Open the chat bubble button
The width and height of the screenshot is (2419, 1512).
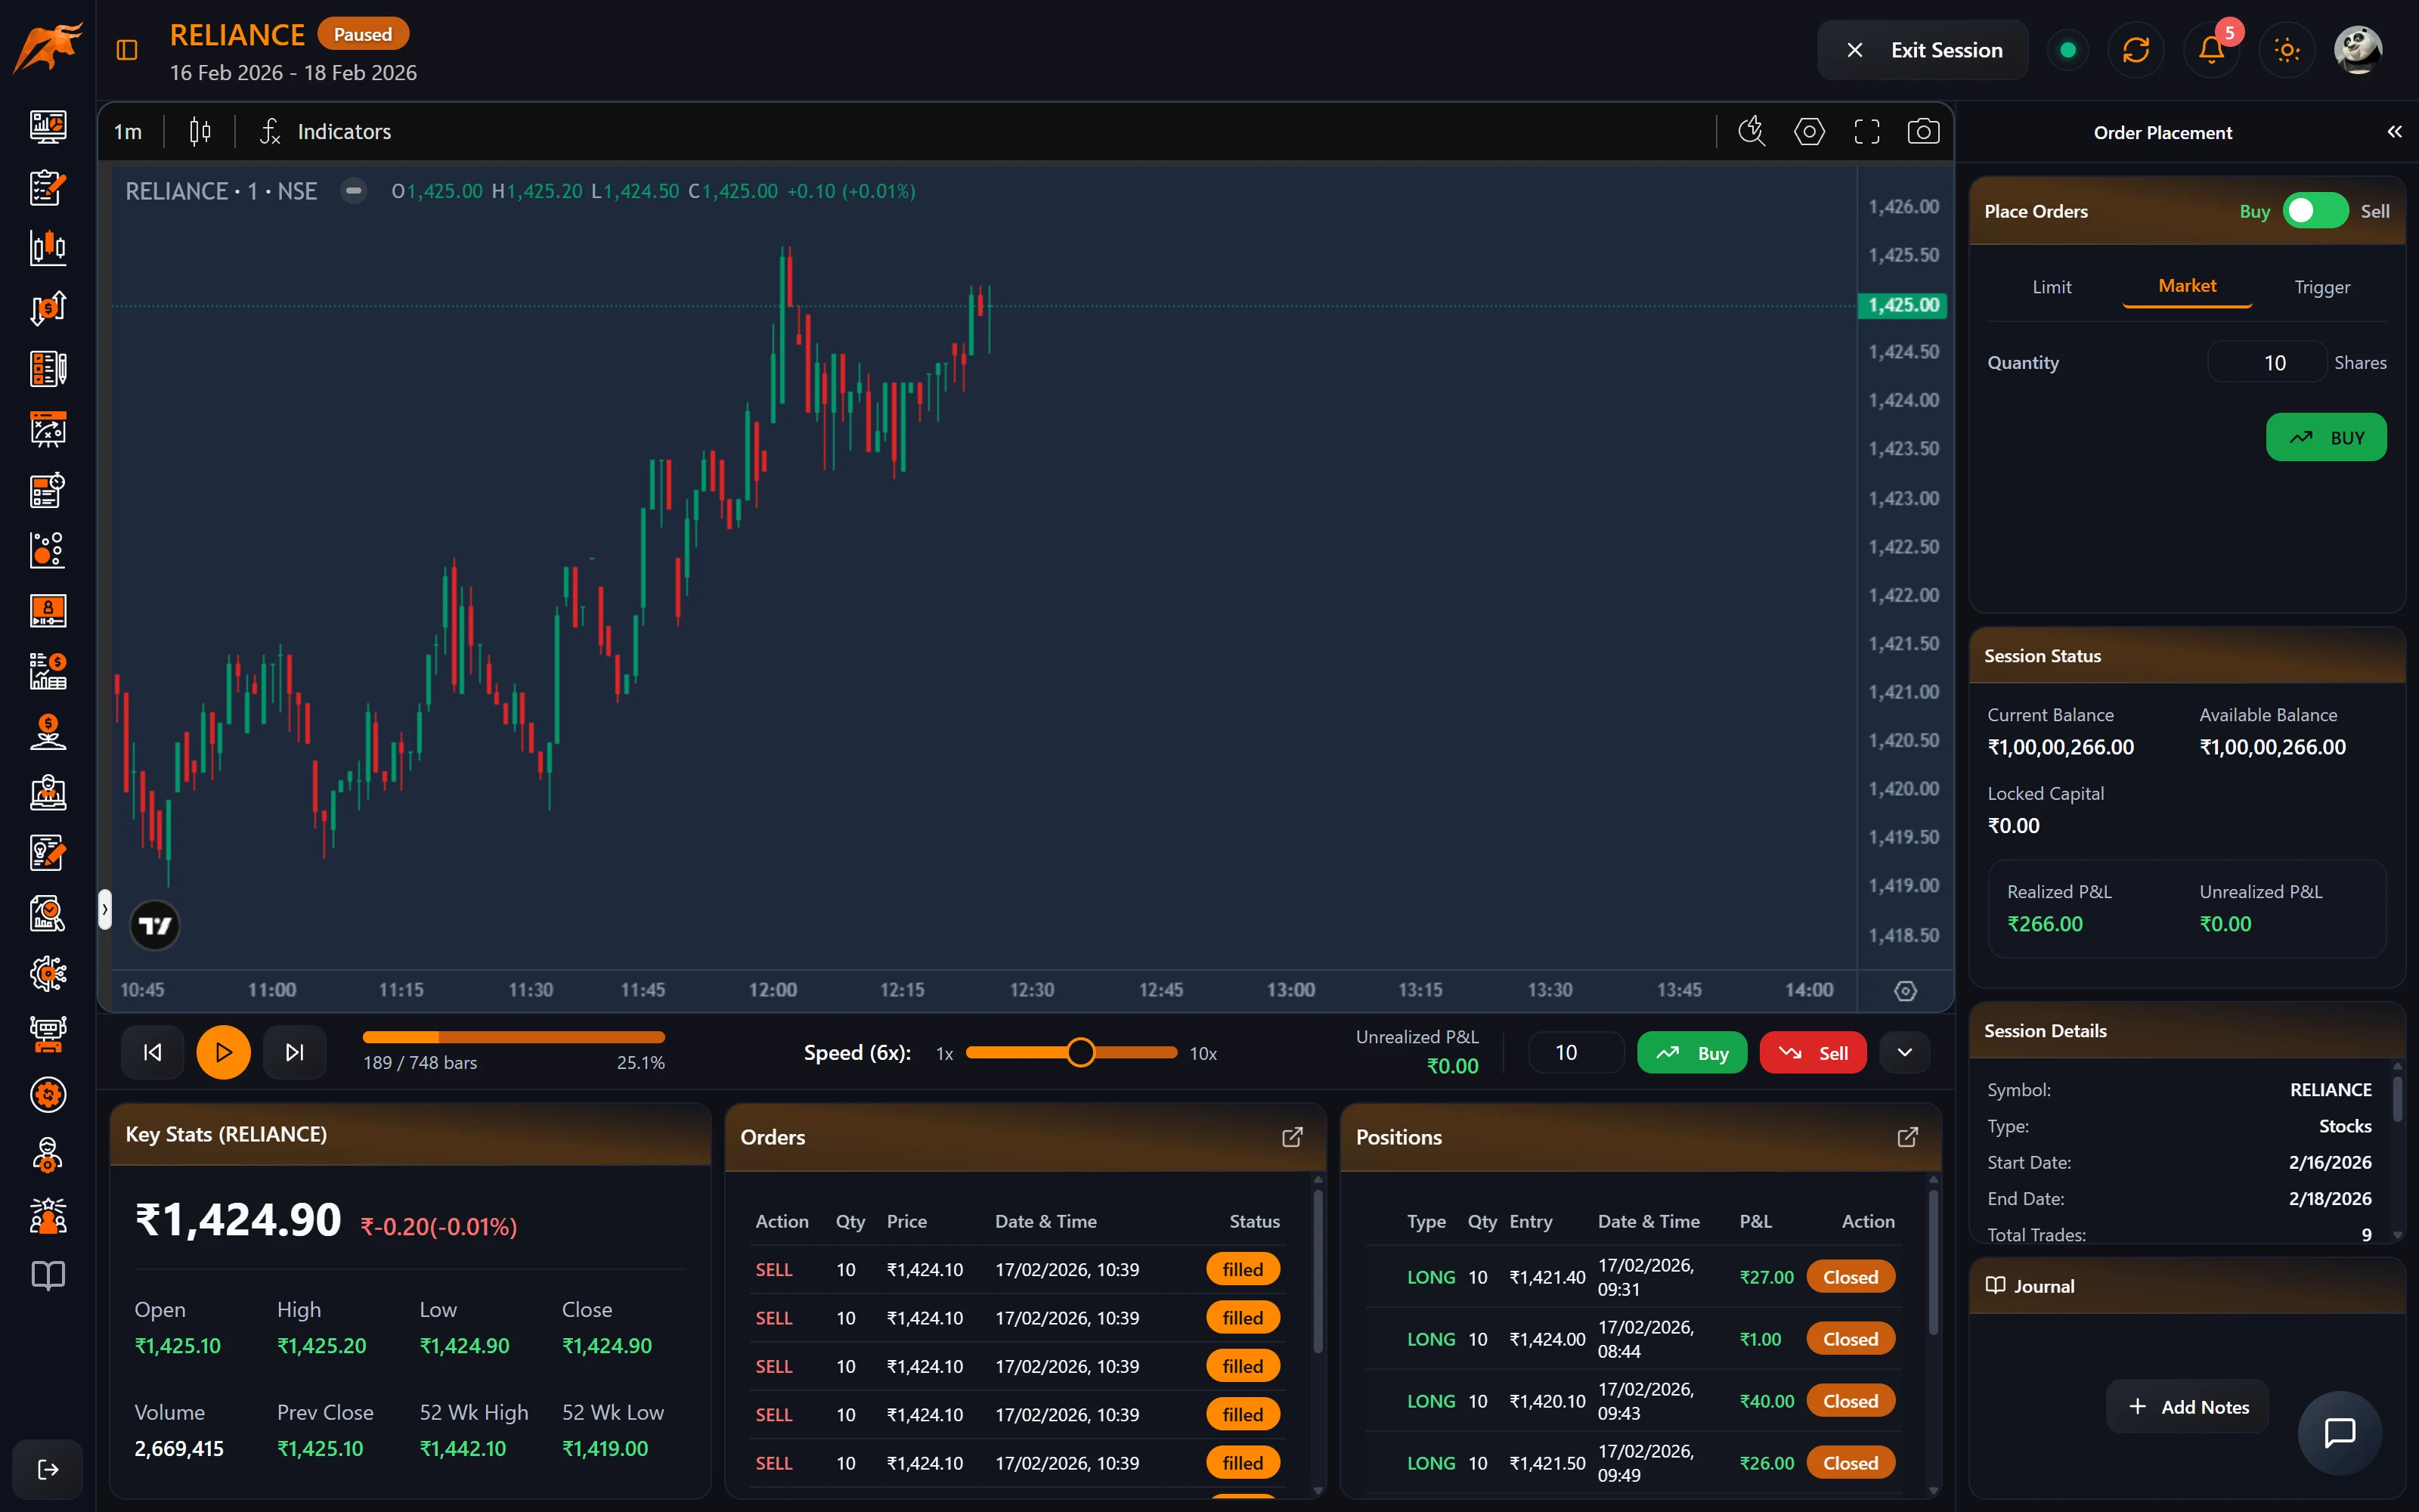(x=2339, y=1432)
